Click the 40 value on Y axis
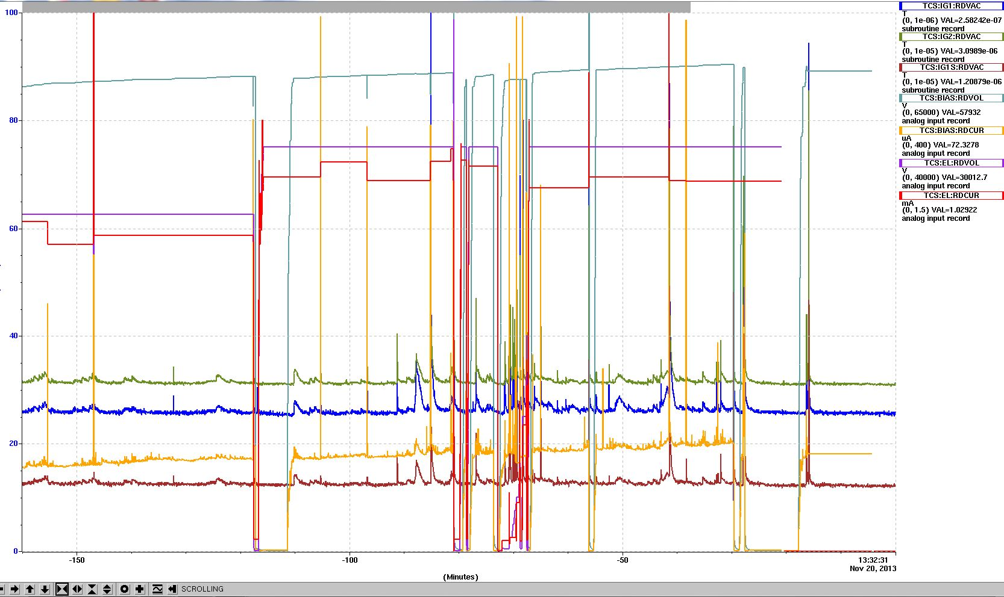 tap(13, 336)
